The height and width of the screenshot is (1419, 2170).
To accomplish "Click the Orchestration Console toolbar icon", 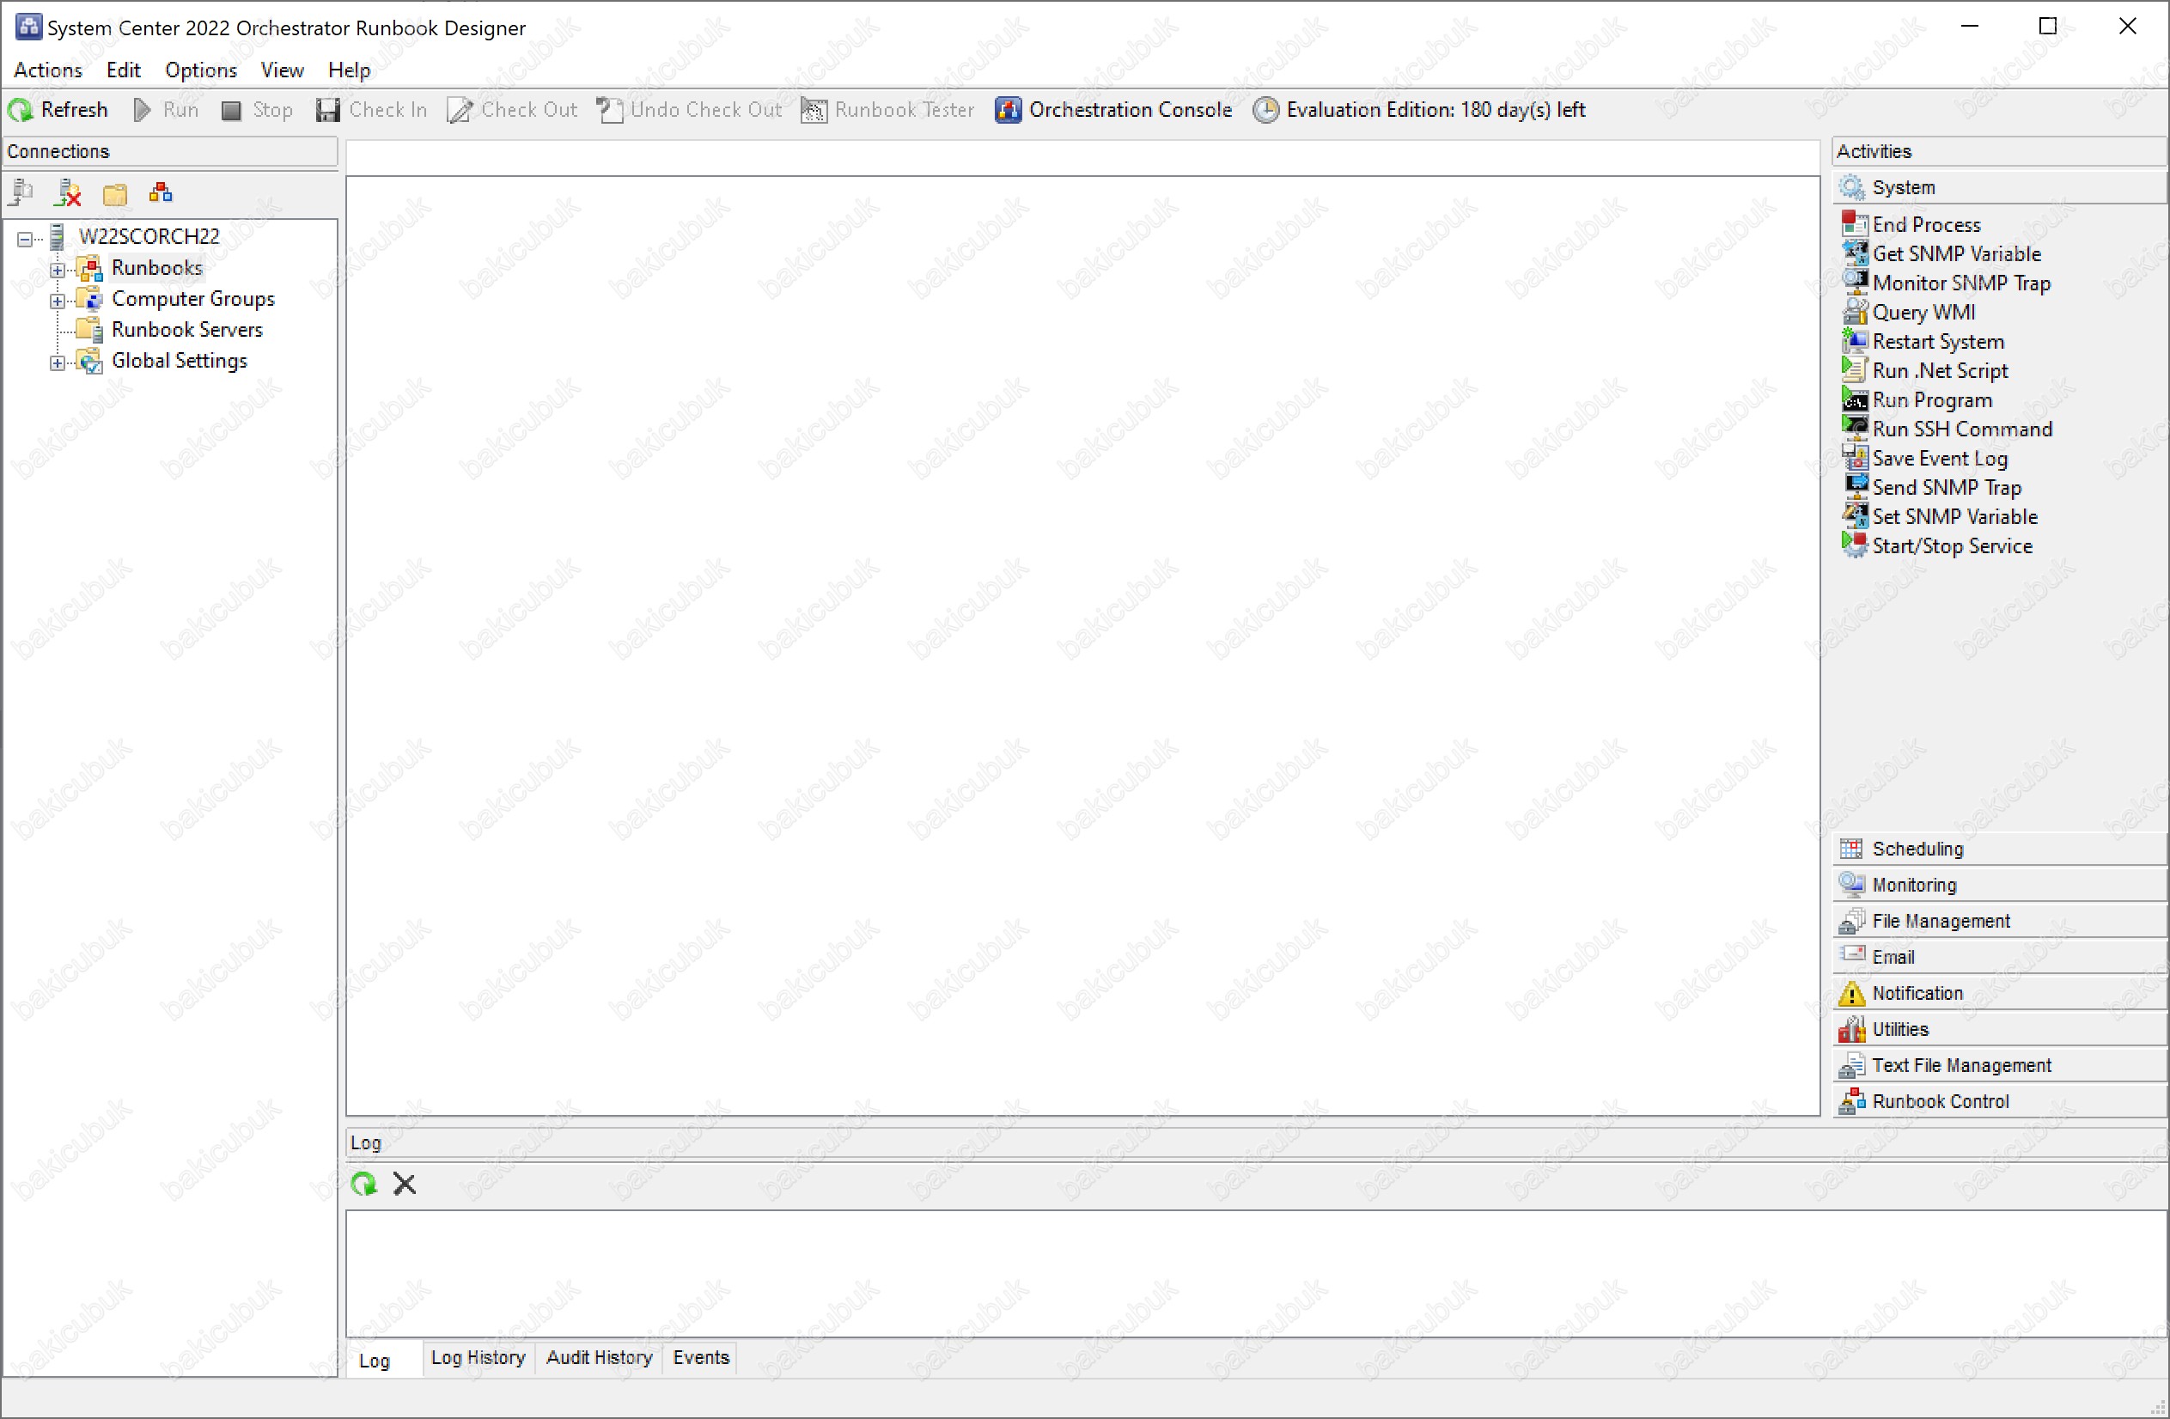I will click(1008, 110).
